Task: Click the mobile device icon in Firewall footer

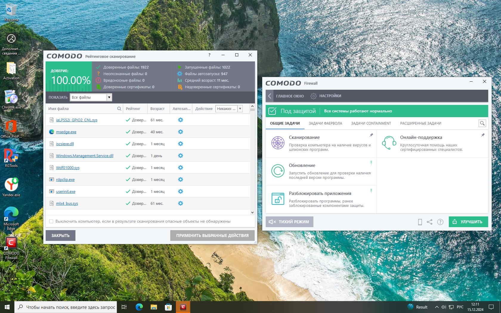Action: [x=420, y=222]
